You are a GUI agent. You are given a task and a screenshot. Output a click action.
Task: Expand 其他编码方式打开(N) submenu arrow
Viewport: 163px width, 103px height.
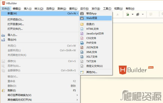[77, 100]
